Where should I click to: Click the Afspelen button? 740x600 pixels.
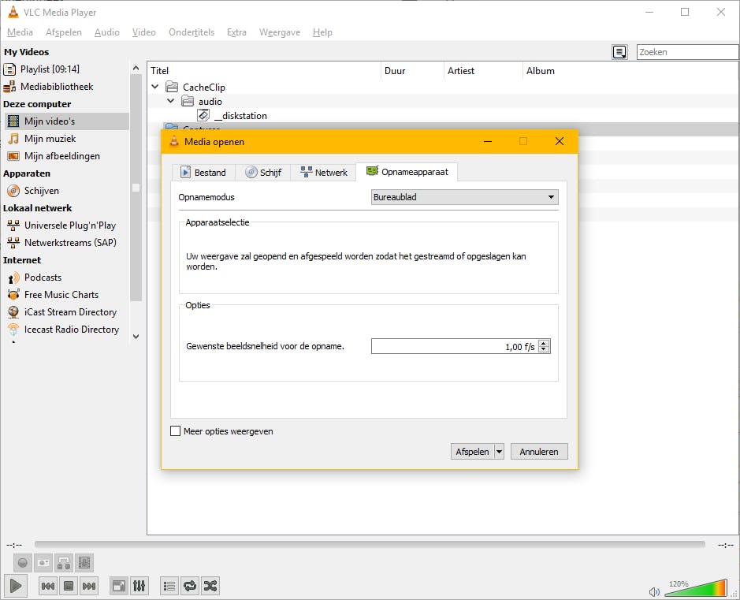pyautogui.click(x=472, y=452)
